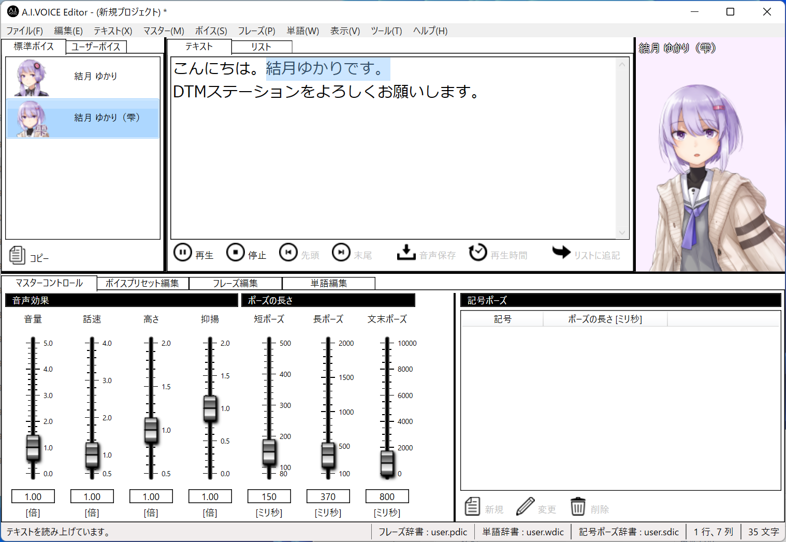Viewport: 786px width, 542px height.
Task: Click the 変更 pencil icon
Action: tap(525, 506)
